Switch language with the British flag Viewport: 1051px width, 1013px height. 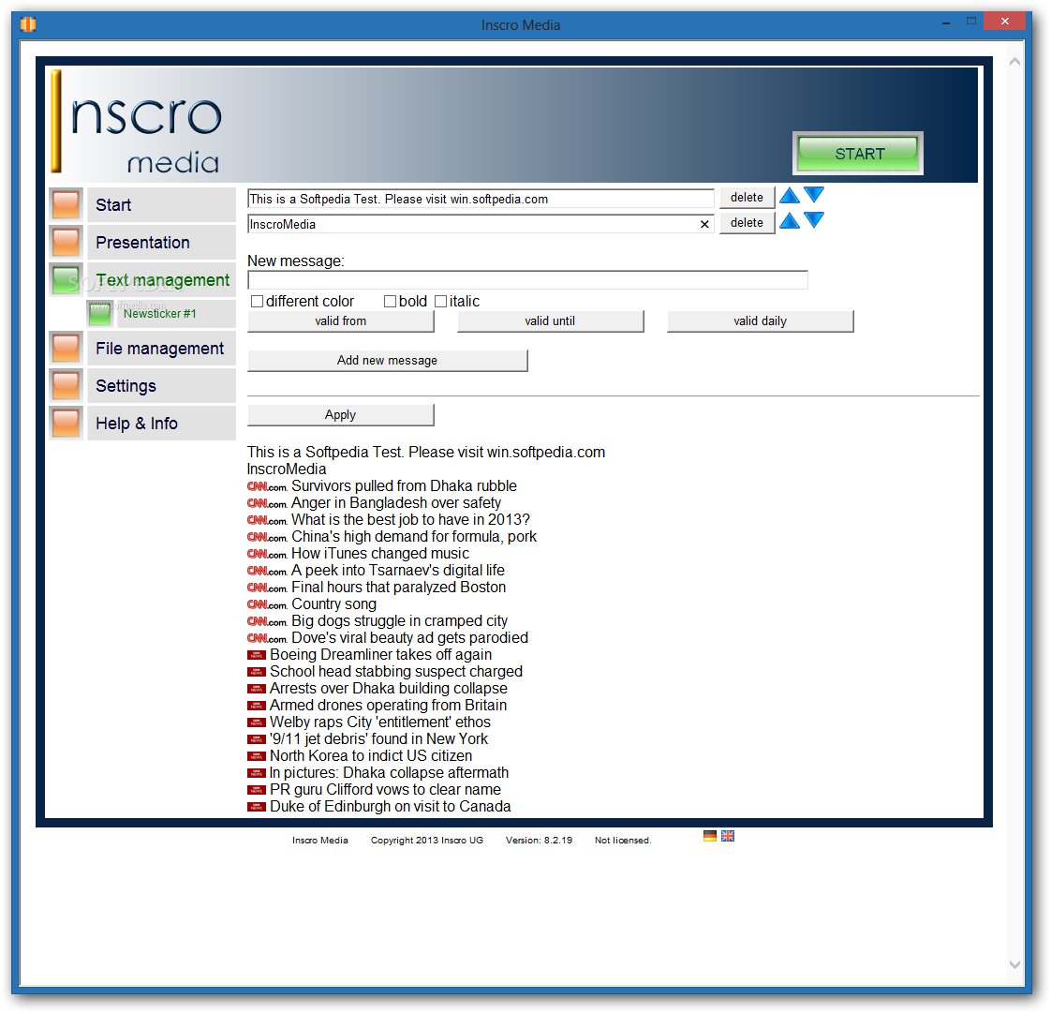(728, 836)
